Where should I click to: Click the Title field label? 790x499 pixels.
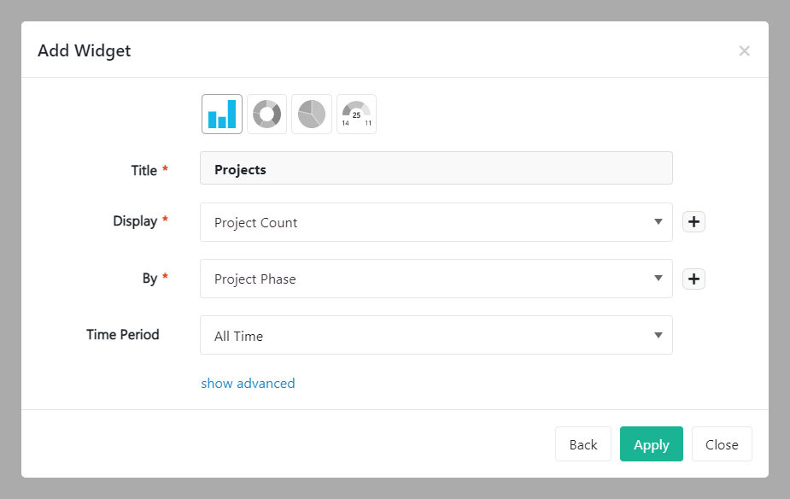click(143, 171)
